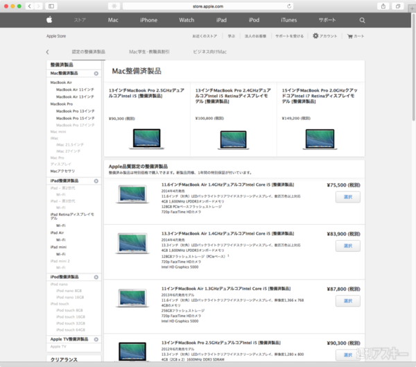Click thumbnail of featured ¥90,300 MacBook Pro
The width and height of the screenshot is (416, 367).
click(147, 139)
